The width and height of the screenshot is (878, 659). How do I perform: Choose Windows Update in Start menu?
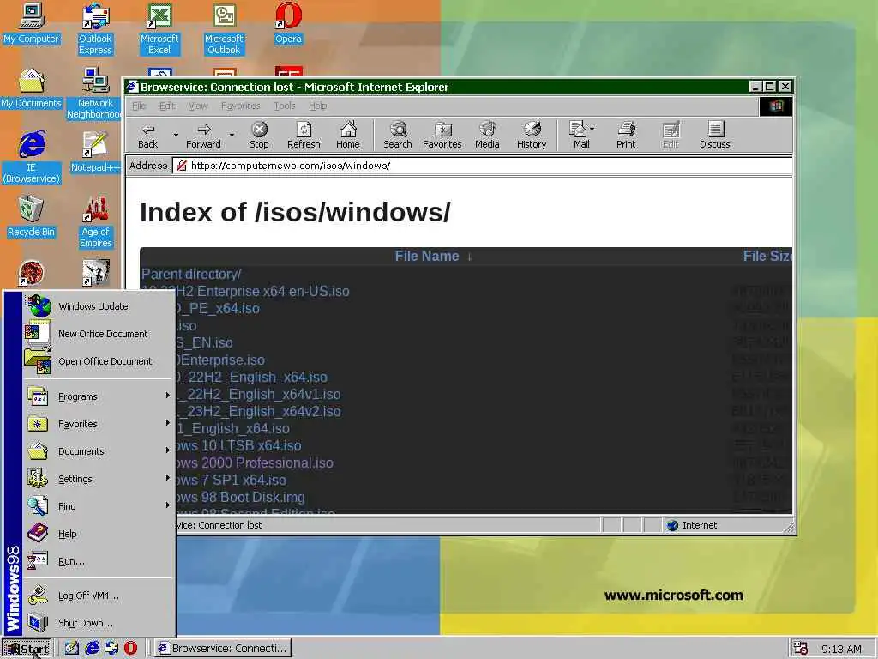[x=99, y=306]
